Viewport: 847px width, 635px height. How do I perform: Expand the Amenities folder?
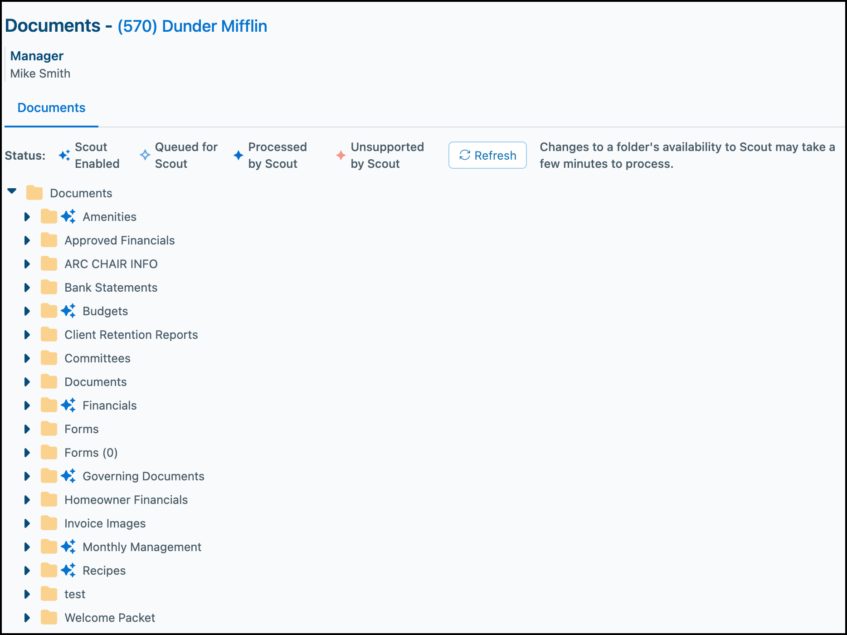pos(27,217)
